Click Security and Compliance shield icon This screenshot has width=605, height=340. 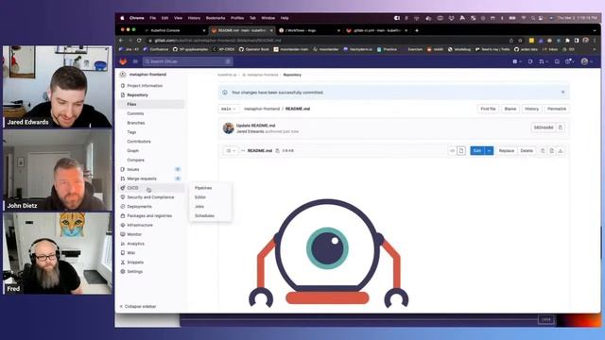(x=123, y=197)
